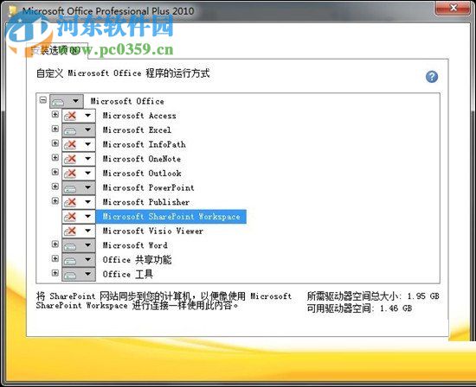Expand the Microsoft Word node
Image resolution: width=476 pixels, height=387 pixels.
[55, 244]
